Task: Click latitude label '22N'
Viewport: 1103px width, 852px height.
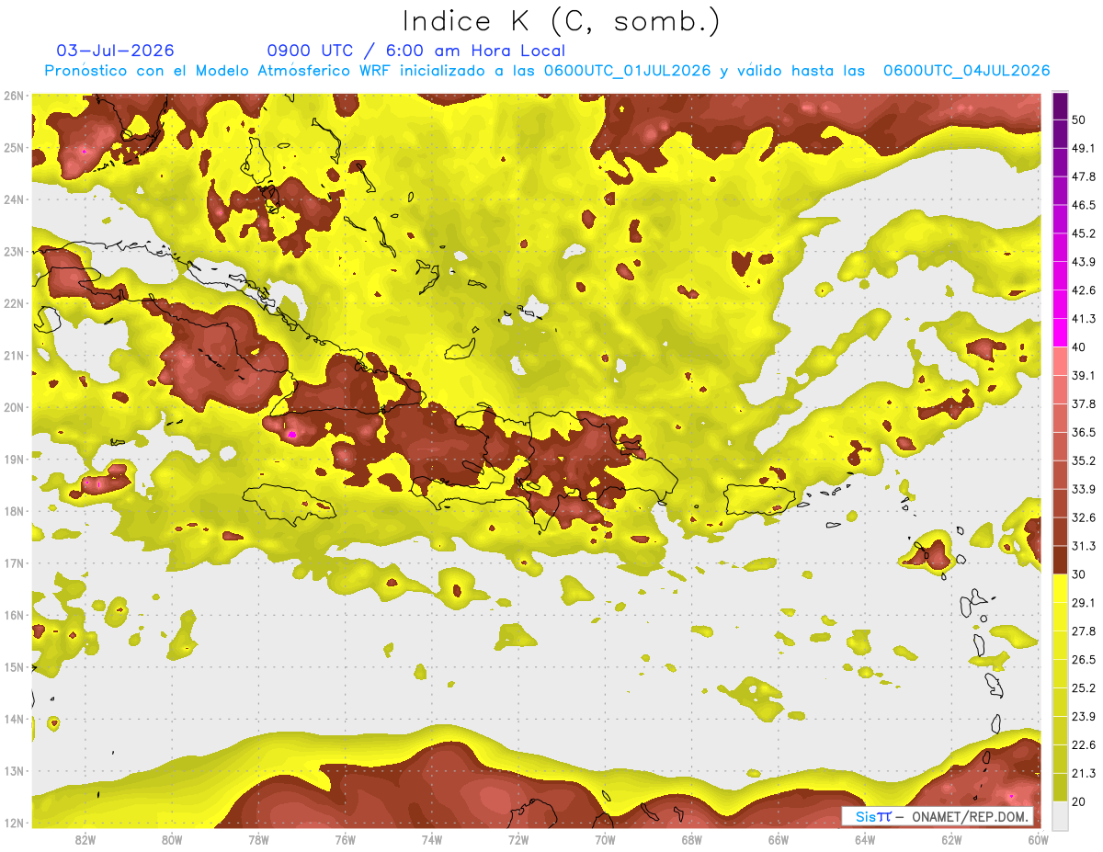Action: pos(15,303)
